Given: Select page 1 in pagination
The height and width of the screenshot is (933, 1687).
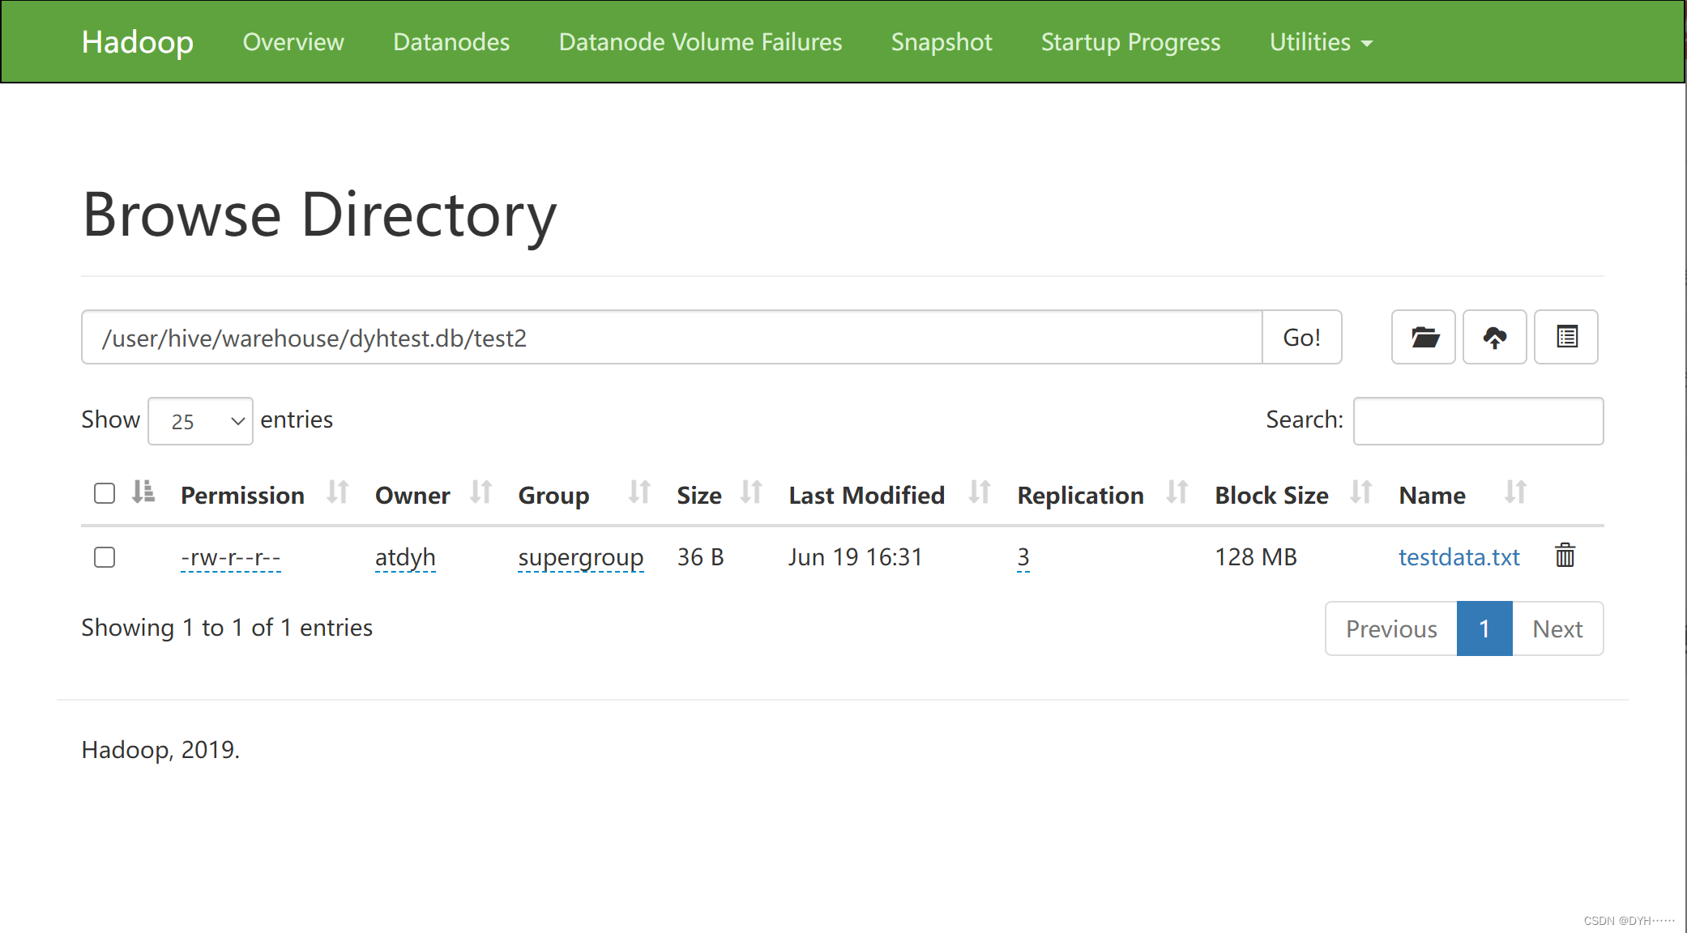Looking at the screenshot, I should click(x=1484, y=628).
